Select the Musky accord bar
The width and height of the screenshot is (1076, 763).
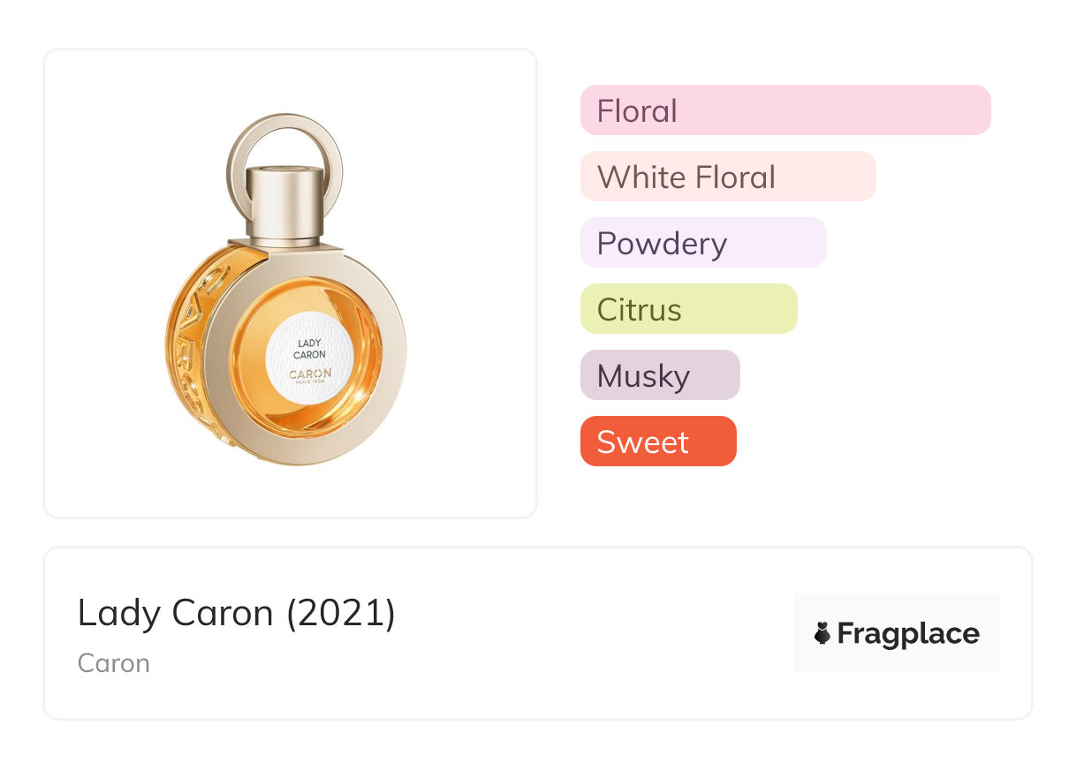tap(659, 375)
